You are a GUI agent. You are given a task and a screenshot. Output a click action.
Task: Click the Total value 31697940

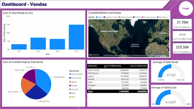[x=124, y=91]
